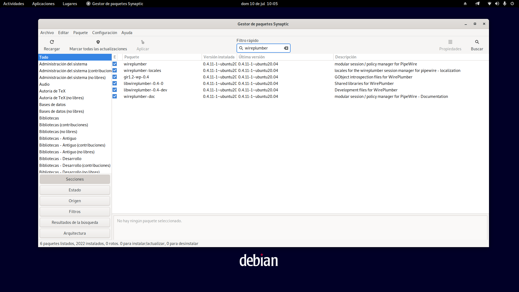Image resolution: width=519 pixels, height=292 pixels.
Task: Sort by the Descripción column header
Action: (345, 57)
